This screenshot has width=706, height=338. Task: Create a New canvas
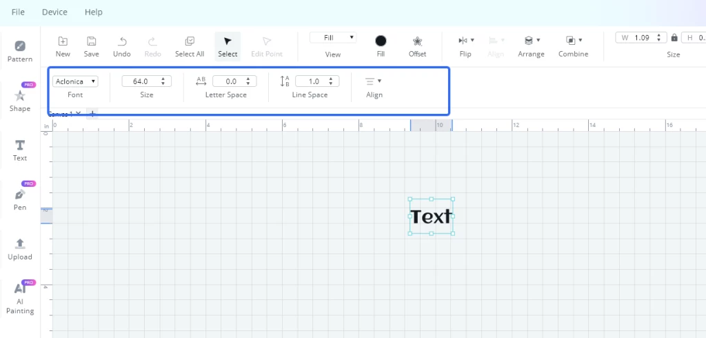63,47
